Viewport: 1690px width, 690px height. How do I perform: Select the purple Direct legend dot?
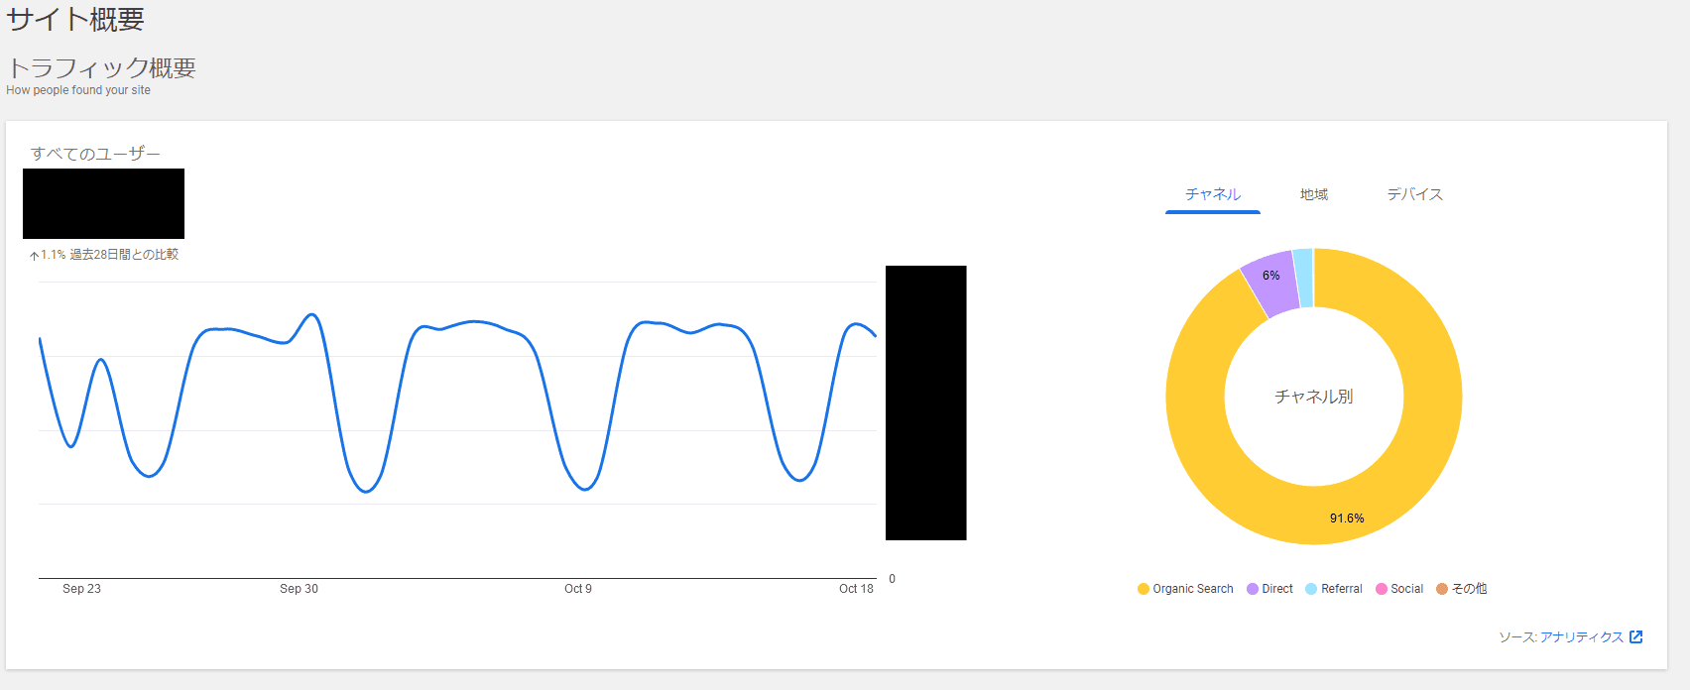click(1253, 589)
